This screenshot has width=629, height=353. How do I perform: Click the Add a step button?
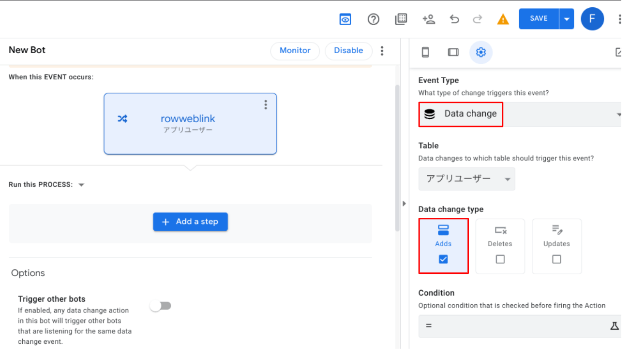pyautogui.click(x=191, y=222)
